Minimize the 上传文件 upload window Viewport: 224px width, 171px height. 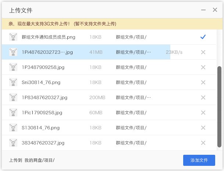coord(203,10)
